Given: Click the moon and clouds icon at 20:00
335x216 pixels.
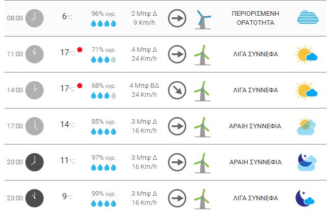Looking at the screenshot, I should 307,162.
